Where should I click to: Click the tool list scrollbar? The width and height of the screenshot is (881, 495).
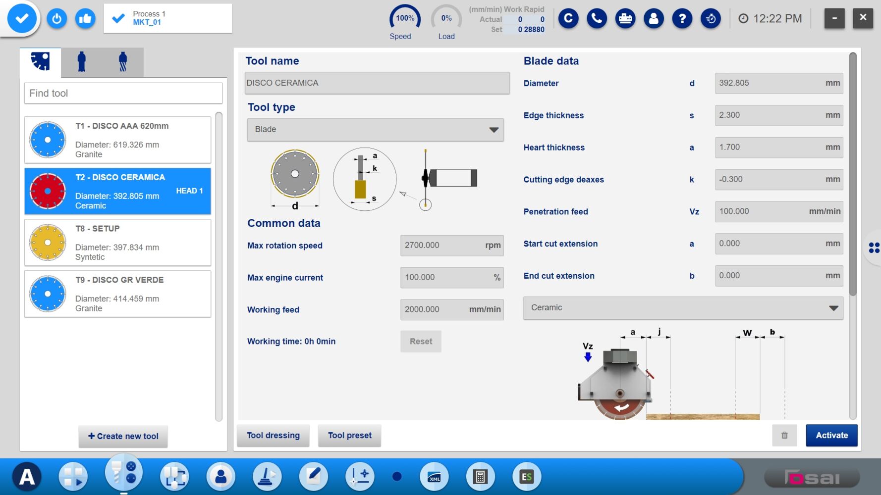(x=219, y=267)
